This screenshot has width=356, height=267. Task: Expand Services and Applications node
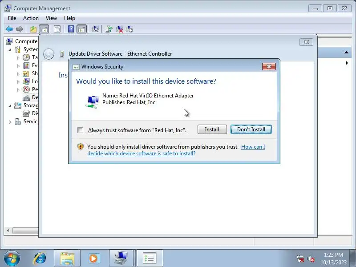pyautogui.click(x=10, y=122)
